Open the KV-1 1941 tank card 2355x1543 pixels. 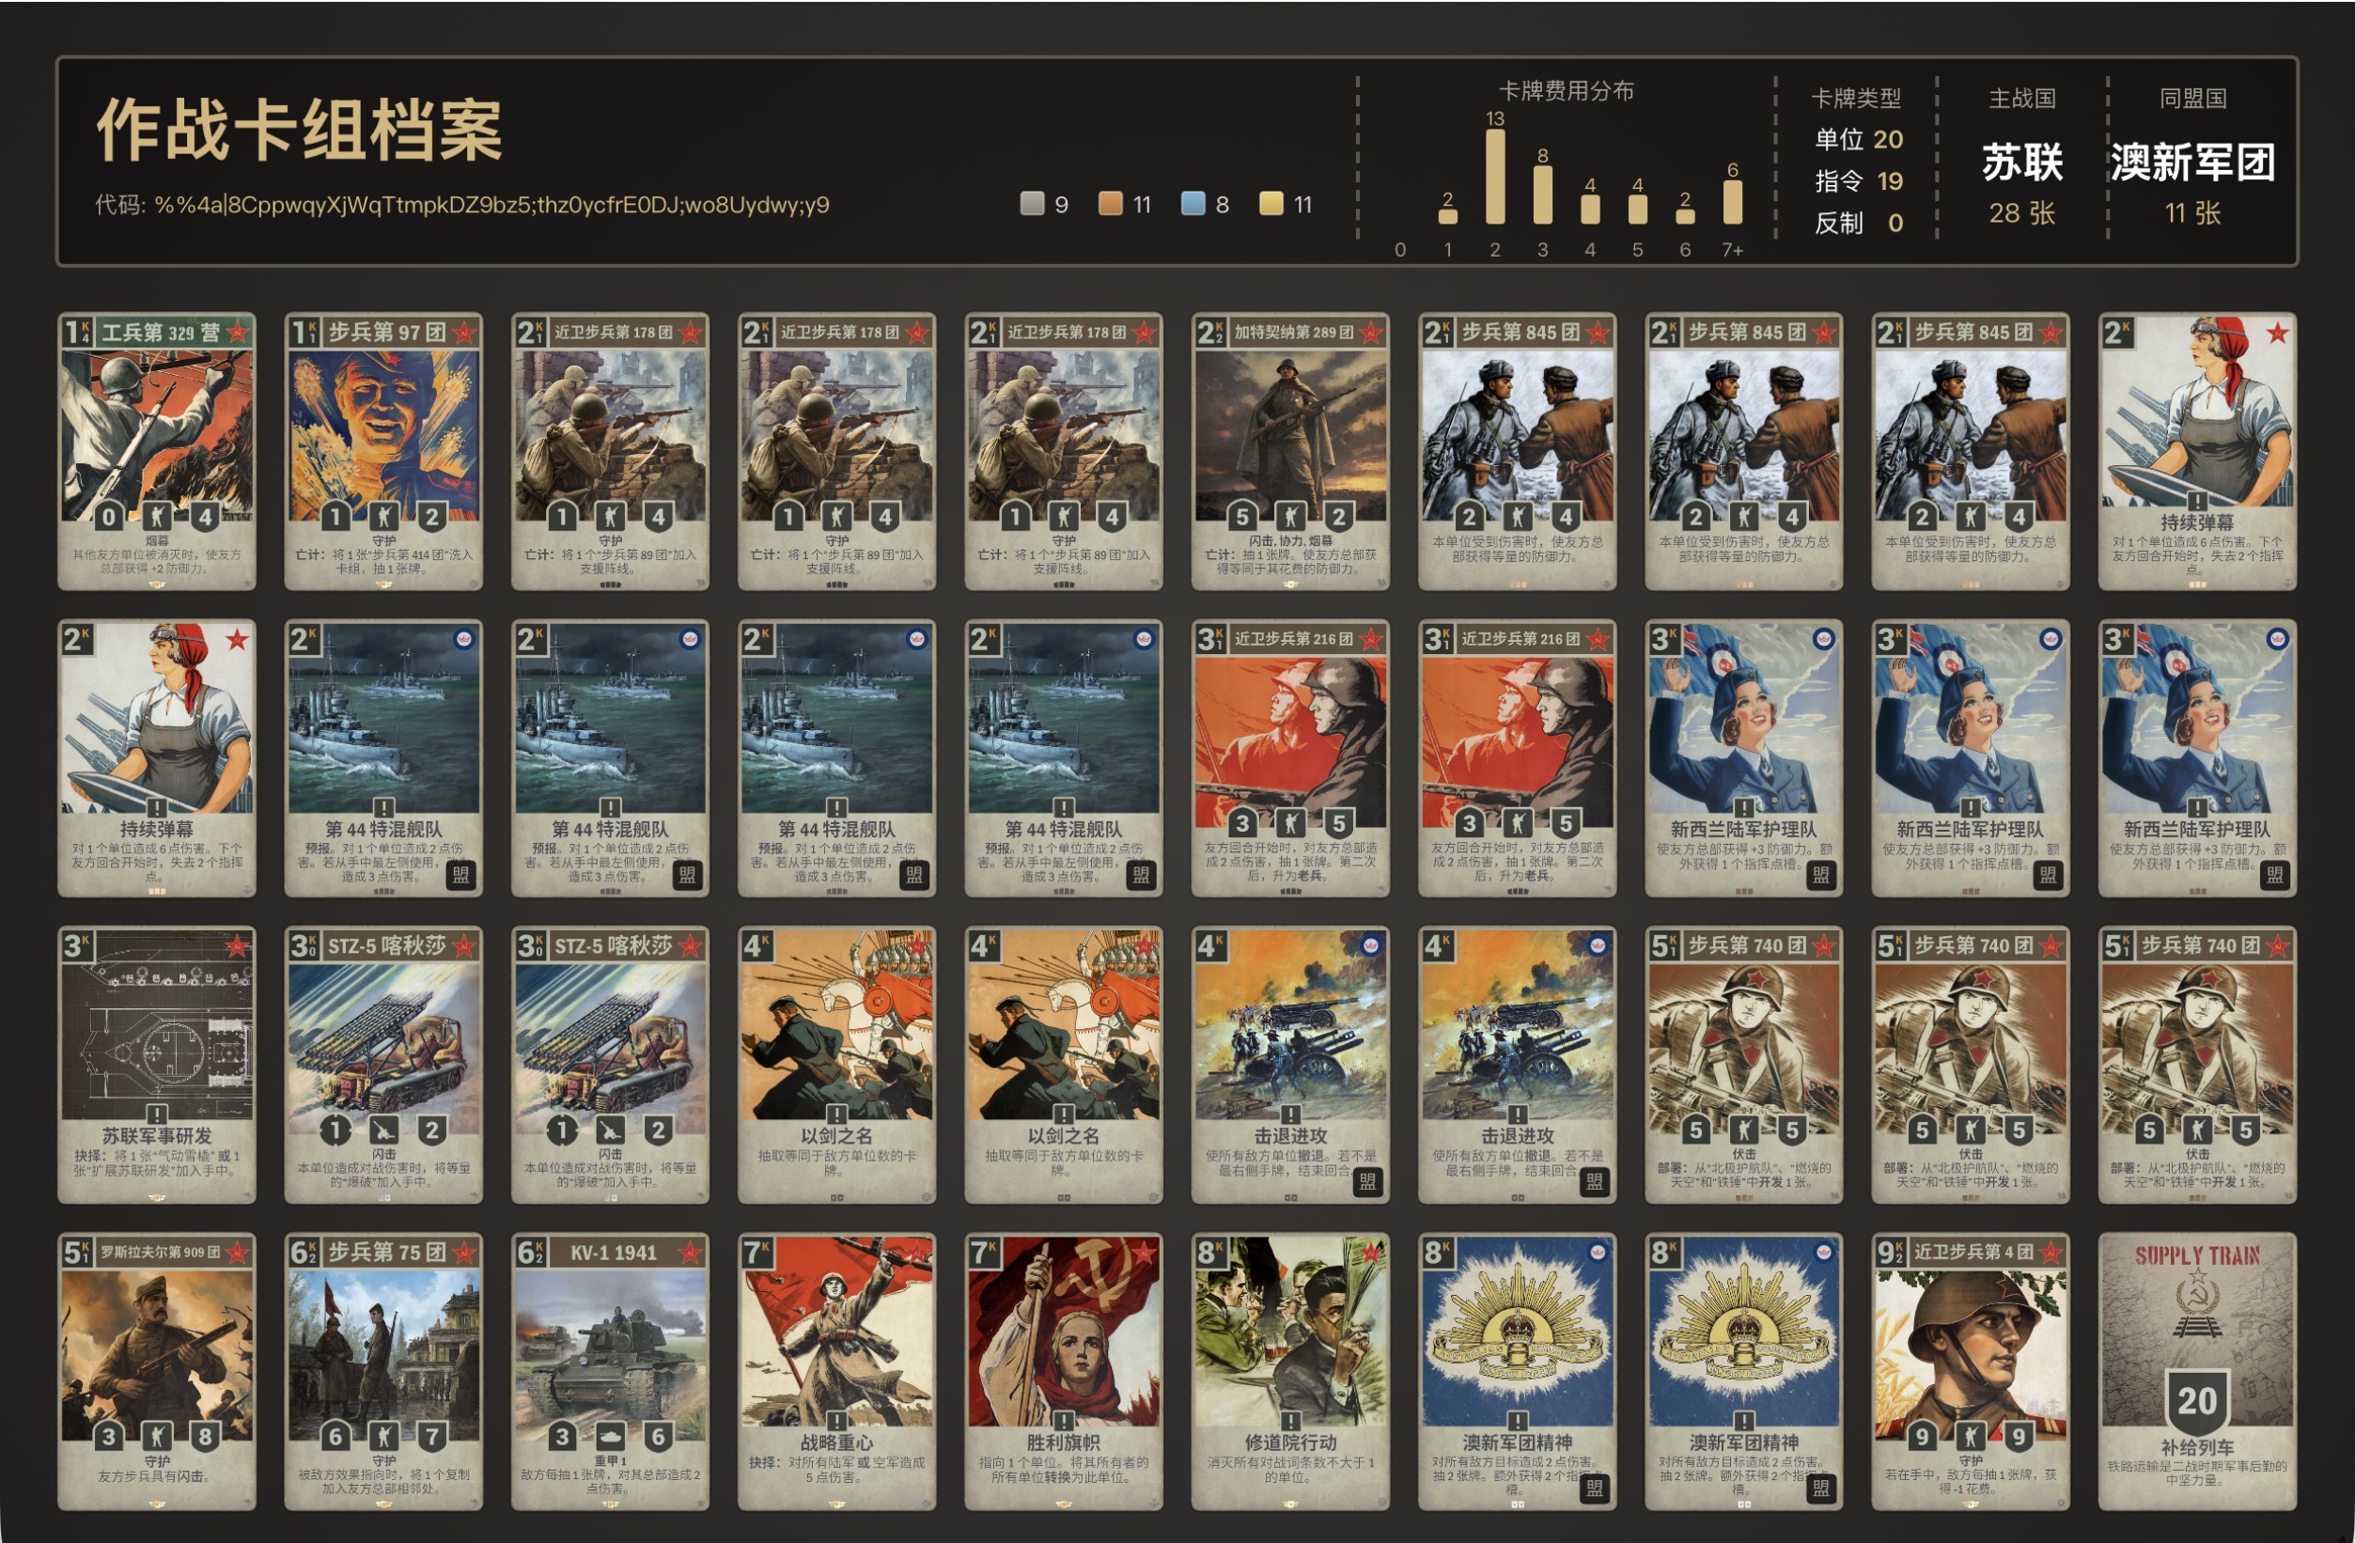click(611, 1372)
